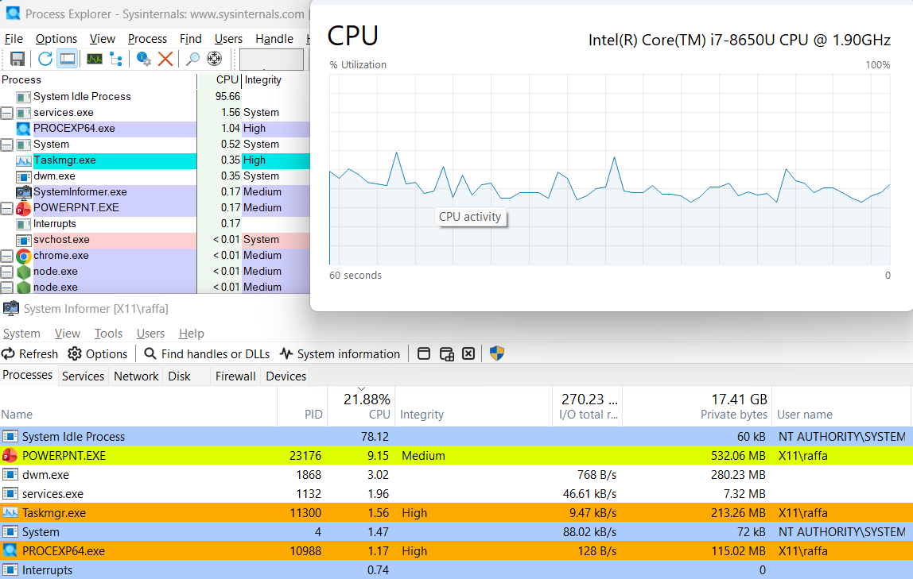Collapse the System tree node in Process Explorer
913x579 pixels.
(7, 145)
